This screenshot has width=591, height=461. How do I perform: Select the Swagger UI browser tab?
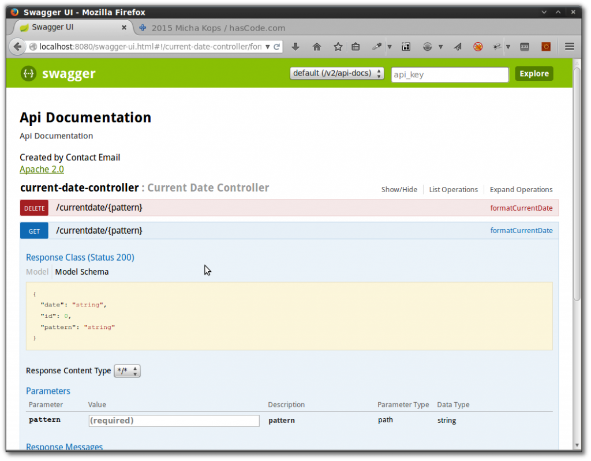point(69,27)
